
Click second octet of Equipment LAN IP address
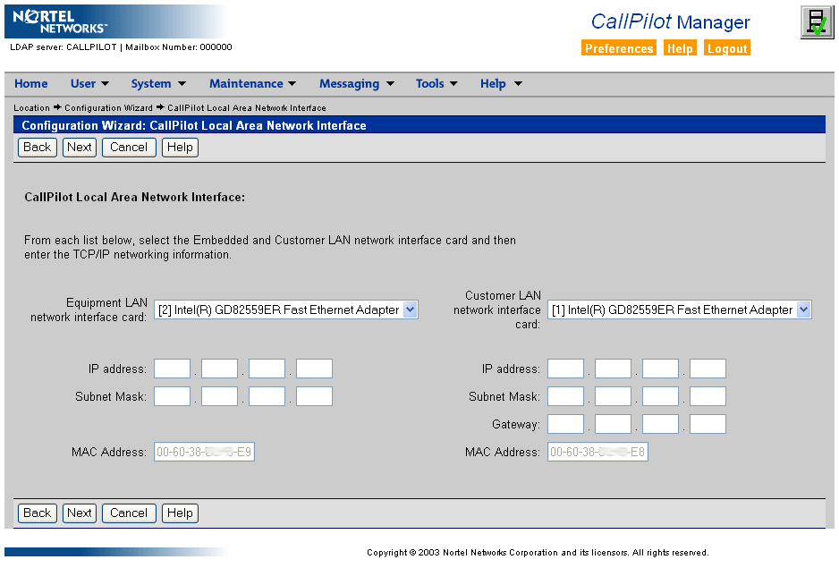tap(219, 369)
